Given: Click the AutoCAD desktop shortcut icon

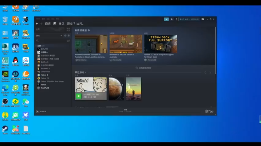Looking at the screenshot, I should 5,63.
